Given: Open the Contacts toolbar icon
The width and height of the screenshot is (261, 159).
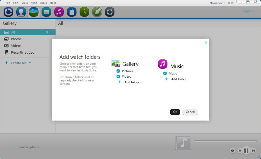Looking at the screenshot, I should click(x=21, y=12).
